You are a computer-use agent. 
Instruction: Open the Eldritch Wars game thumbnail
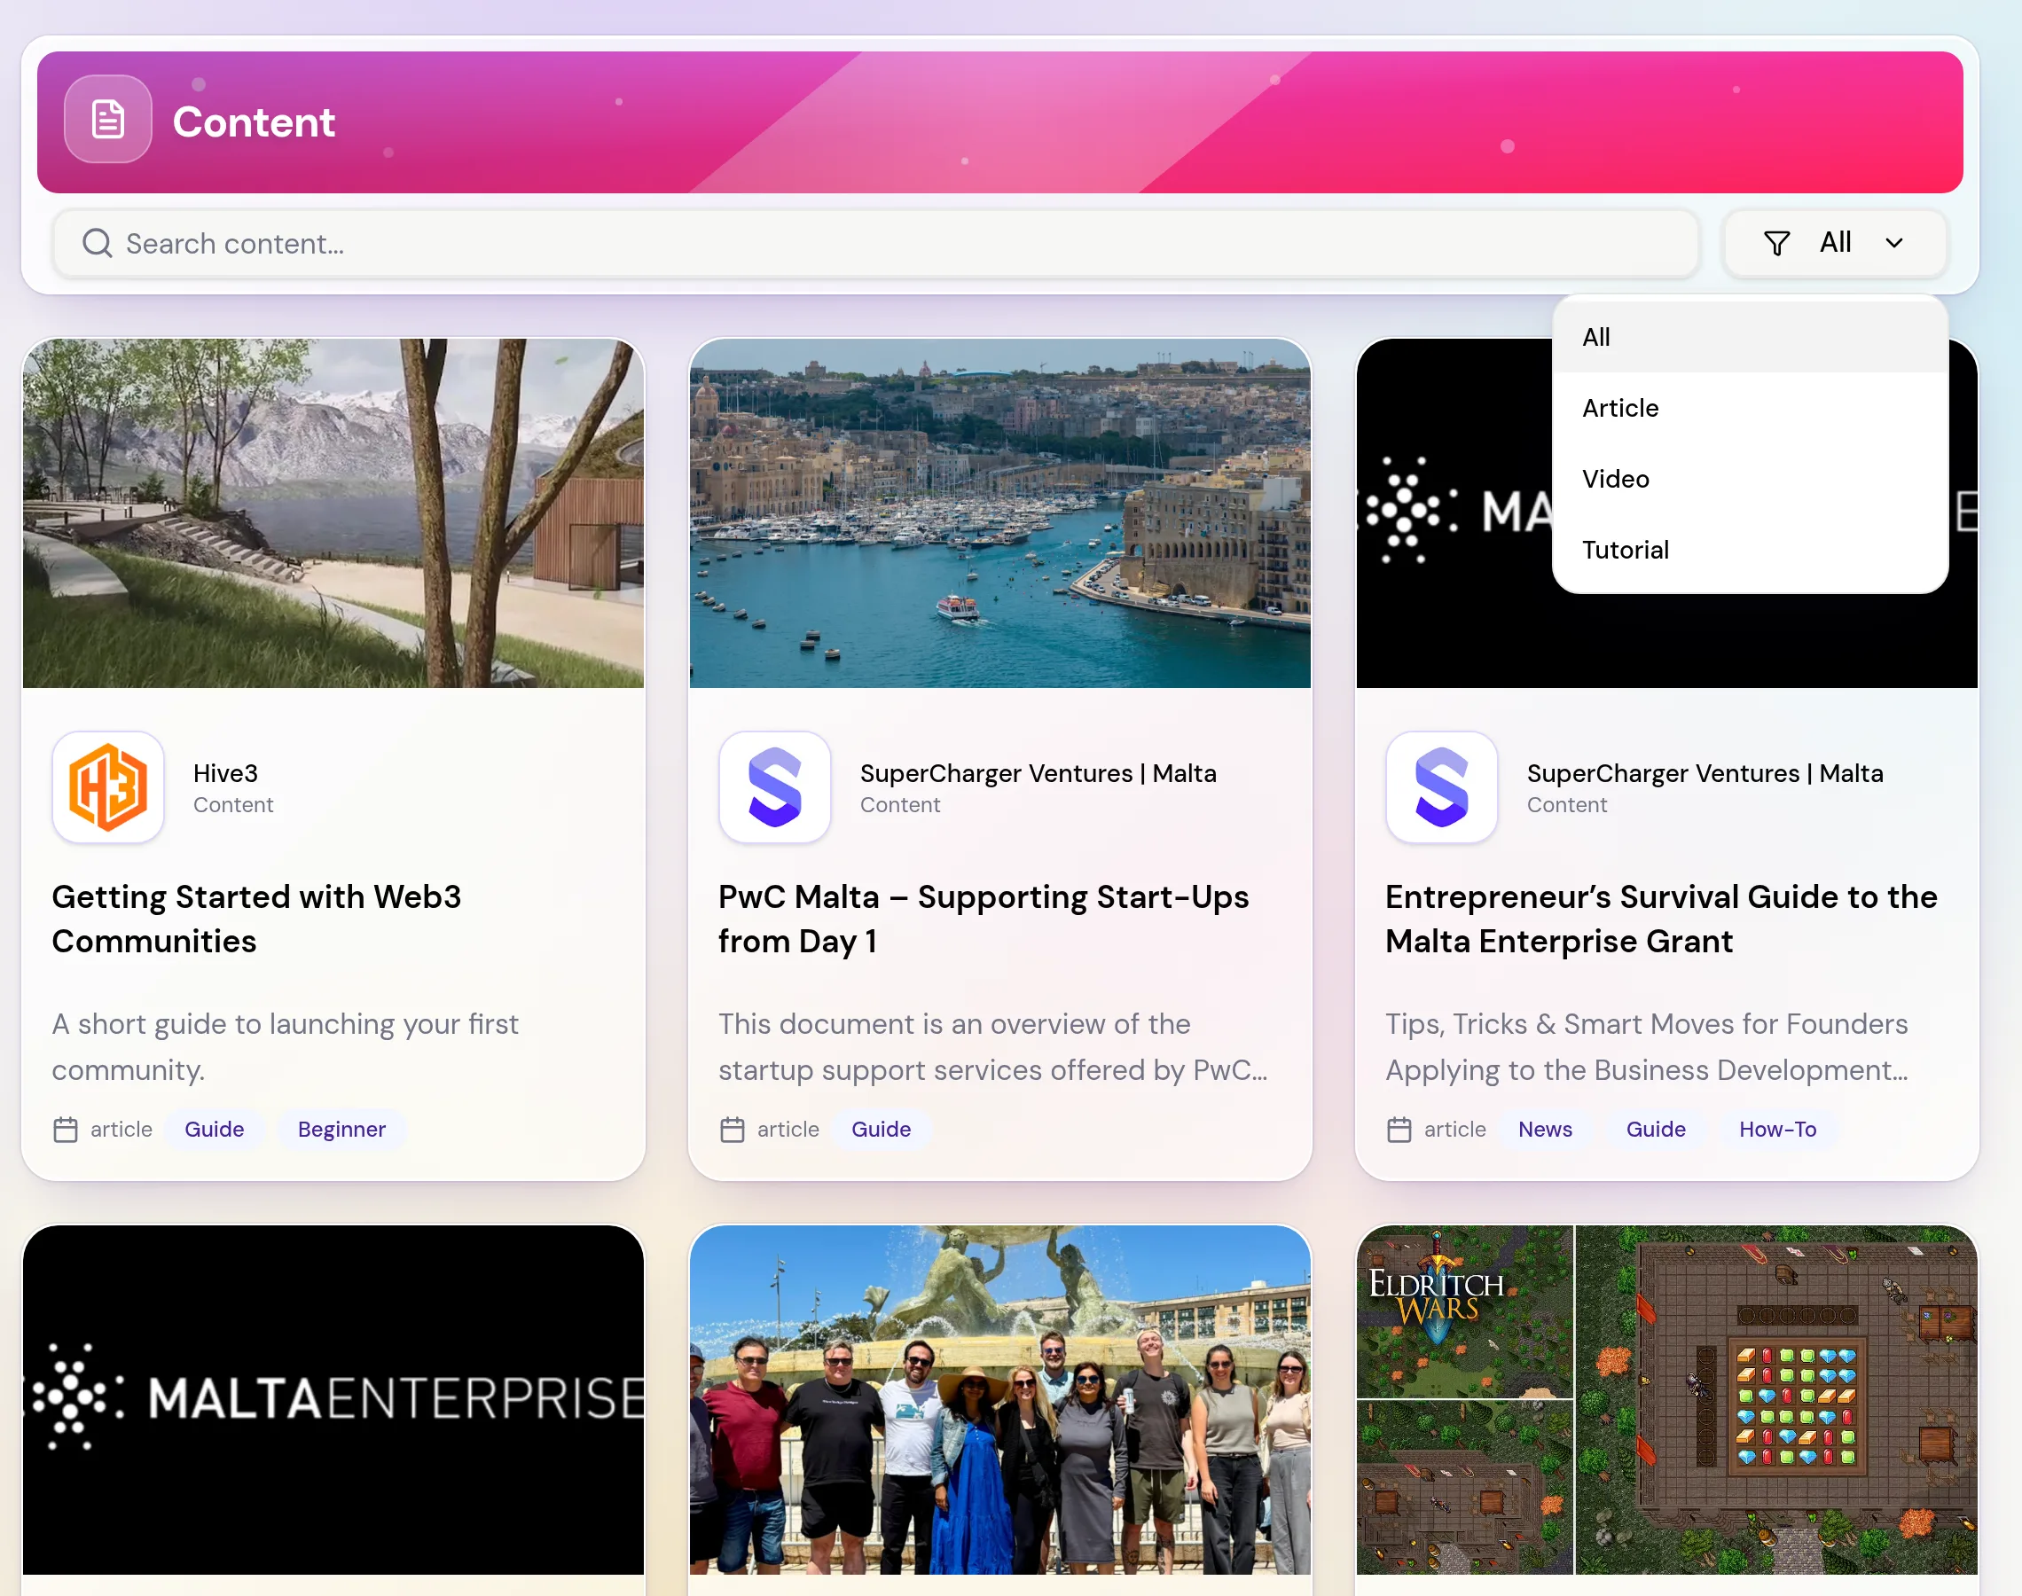click(1667, 1400)
